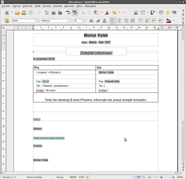Expand the Albany font name dropdown
The height and width of the screenshot is (180, 186).
pos(70,21)
